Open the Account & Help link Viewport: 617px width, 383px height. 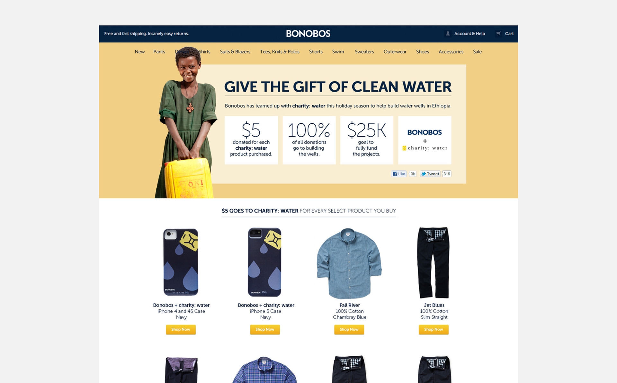[x=469, y=34]
